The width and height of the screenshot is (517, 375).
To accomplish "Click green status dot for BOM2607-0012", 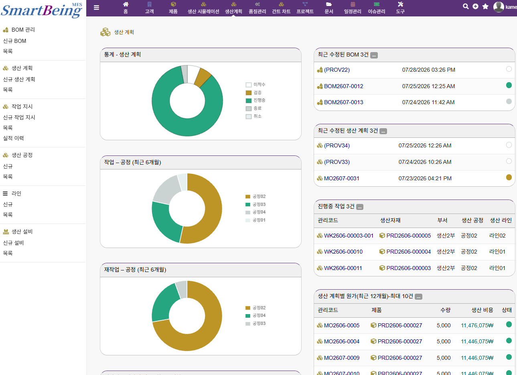I will click(509, 85).
